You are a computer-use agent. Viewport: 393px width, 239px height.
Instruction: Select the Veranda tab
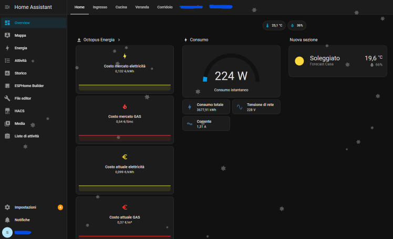click(142, 7)
